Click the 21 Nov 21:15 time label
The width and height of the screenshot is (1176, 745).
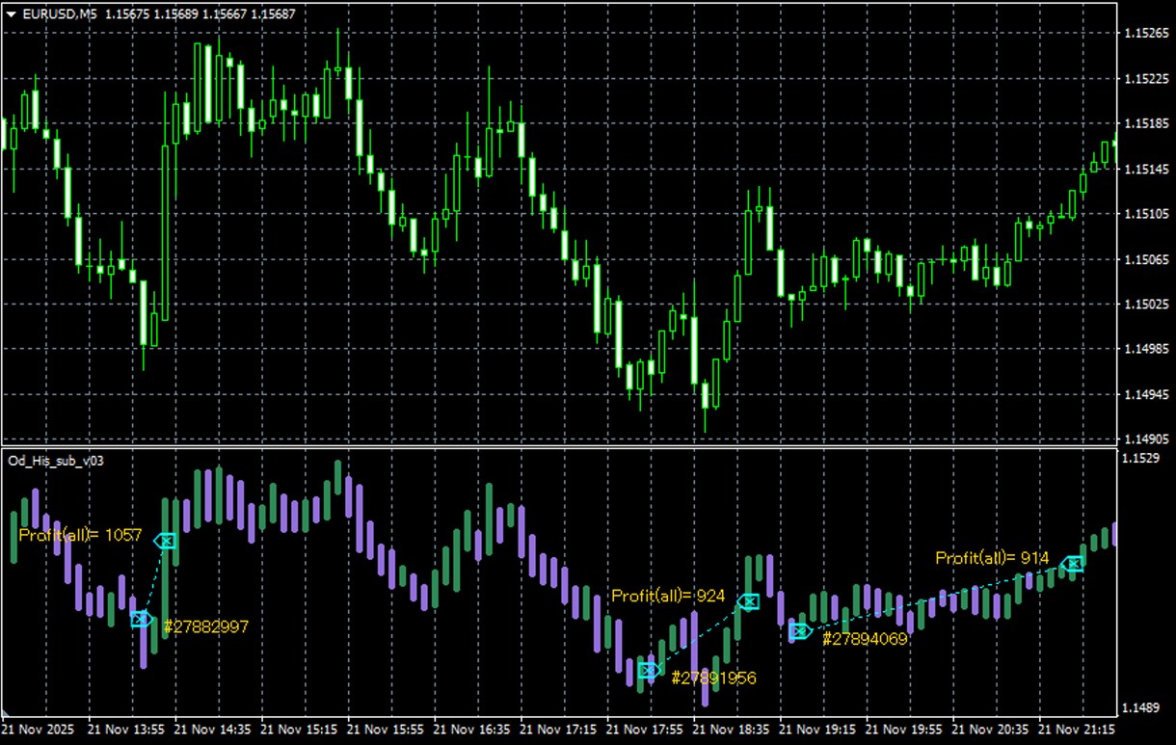(x=1076, y=730)
